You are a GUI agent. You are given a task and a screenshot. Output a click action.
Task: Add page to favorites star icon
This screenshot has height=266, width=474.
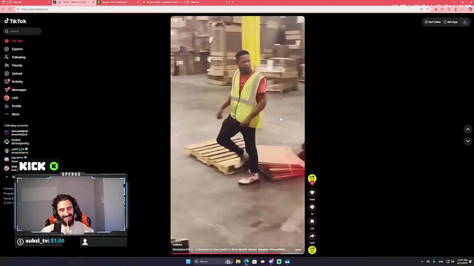pos(428,9)
